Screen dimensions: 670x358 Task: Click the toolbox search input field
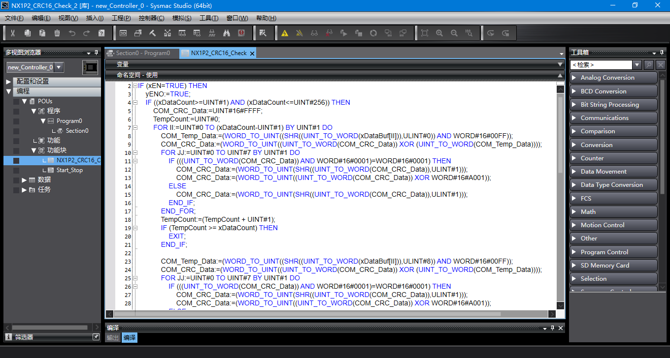pyautogui.click(x=600, y=65)
